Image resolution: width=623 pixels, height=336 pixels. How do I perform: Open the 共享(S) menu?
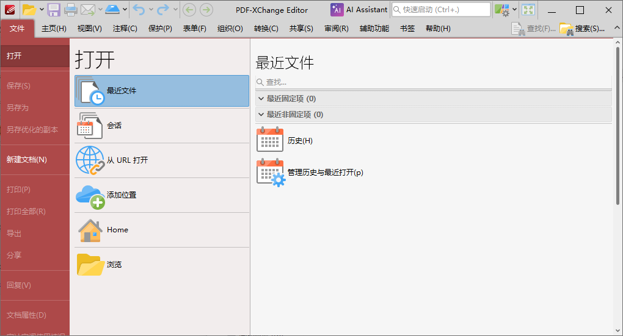pos(301,29)
